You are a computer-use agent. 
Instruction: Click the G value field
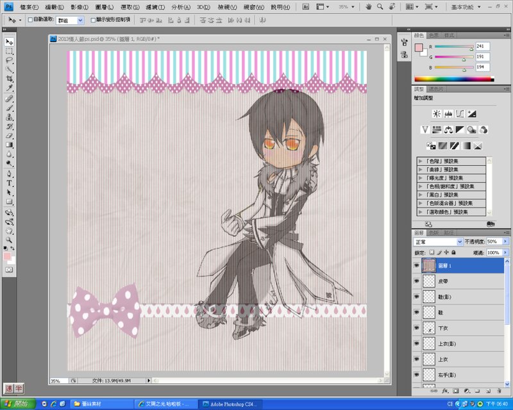pyautogui.click(x=483, y=56)
